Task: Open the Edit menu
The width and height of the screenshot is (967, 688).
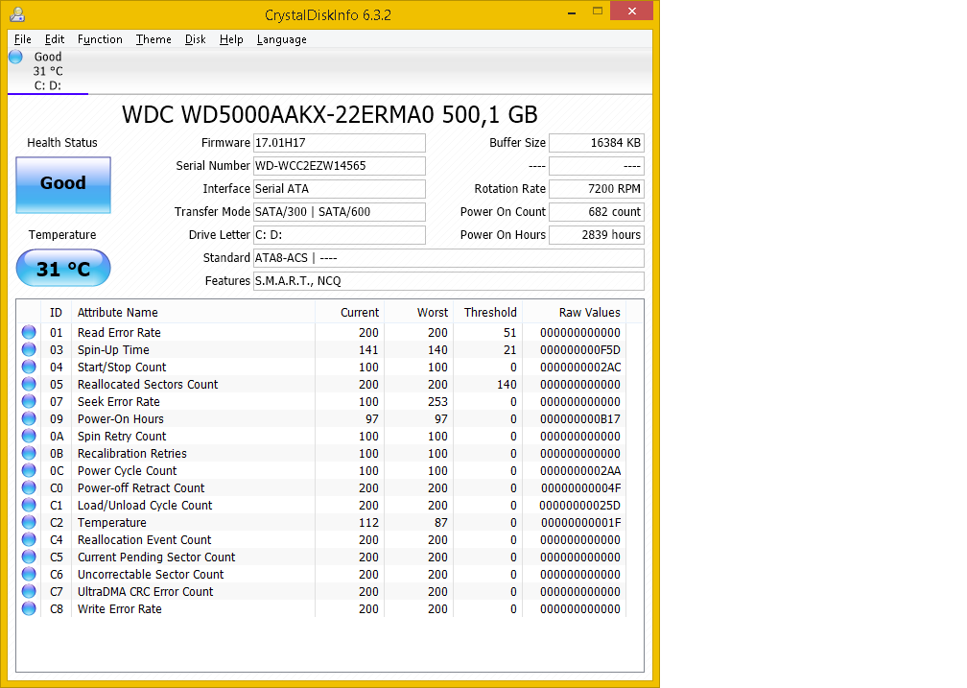Action: 55,39
